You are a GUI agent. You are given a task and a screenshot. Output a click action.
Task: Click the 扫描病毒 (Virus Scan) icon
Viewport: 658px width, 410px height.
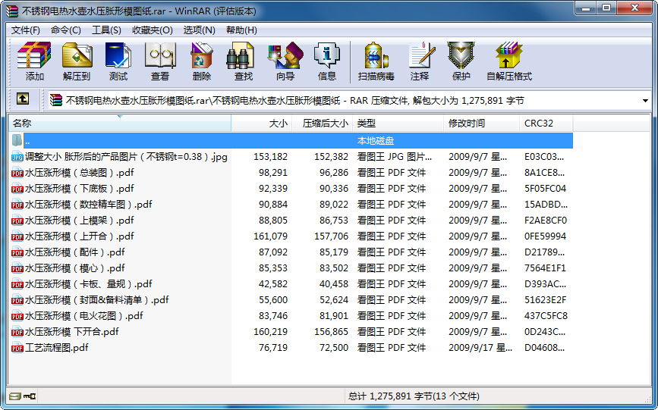click(x=376, y=55)
